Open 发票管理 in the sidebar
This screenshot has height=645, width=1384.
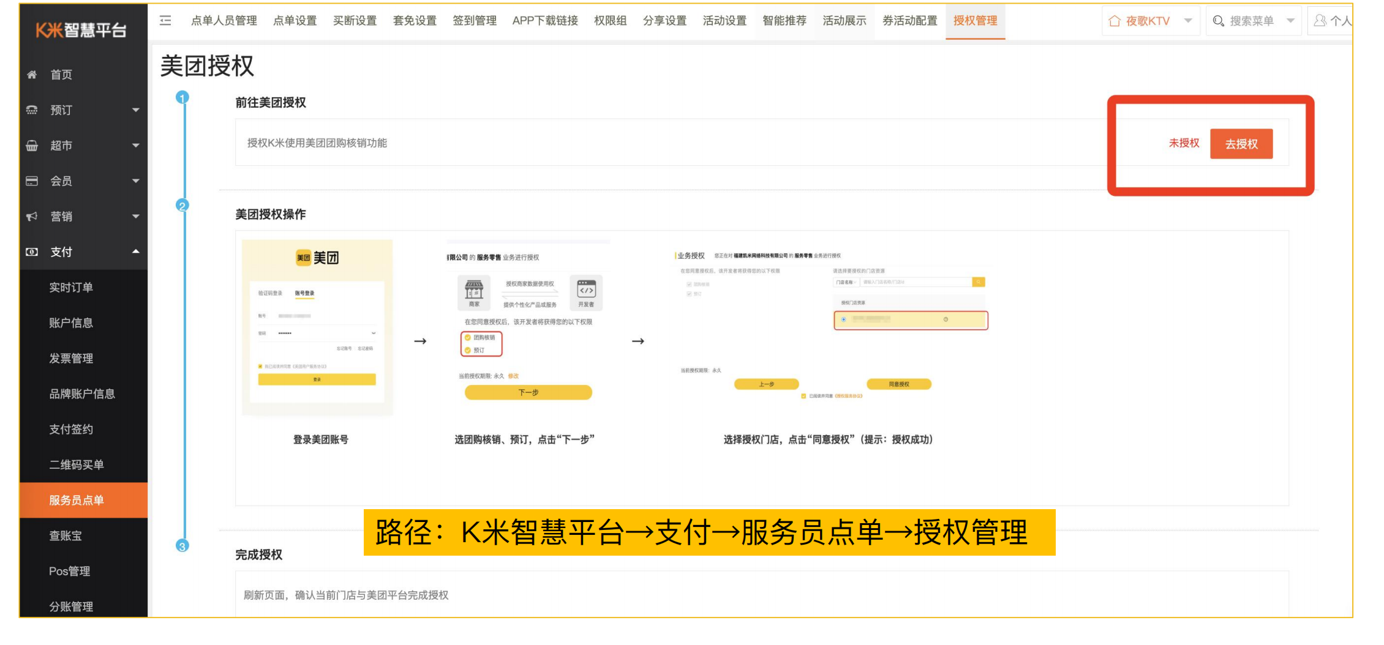tap(71, 359)
